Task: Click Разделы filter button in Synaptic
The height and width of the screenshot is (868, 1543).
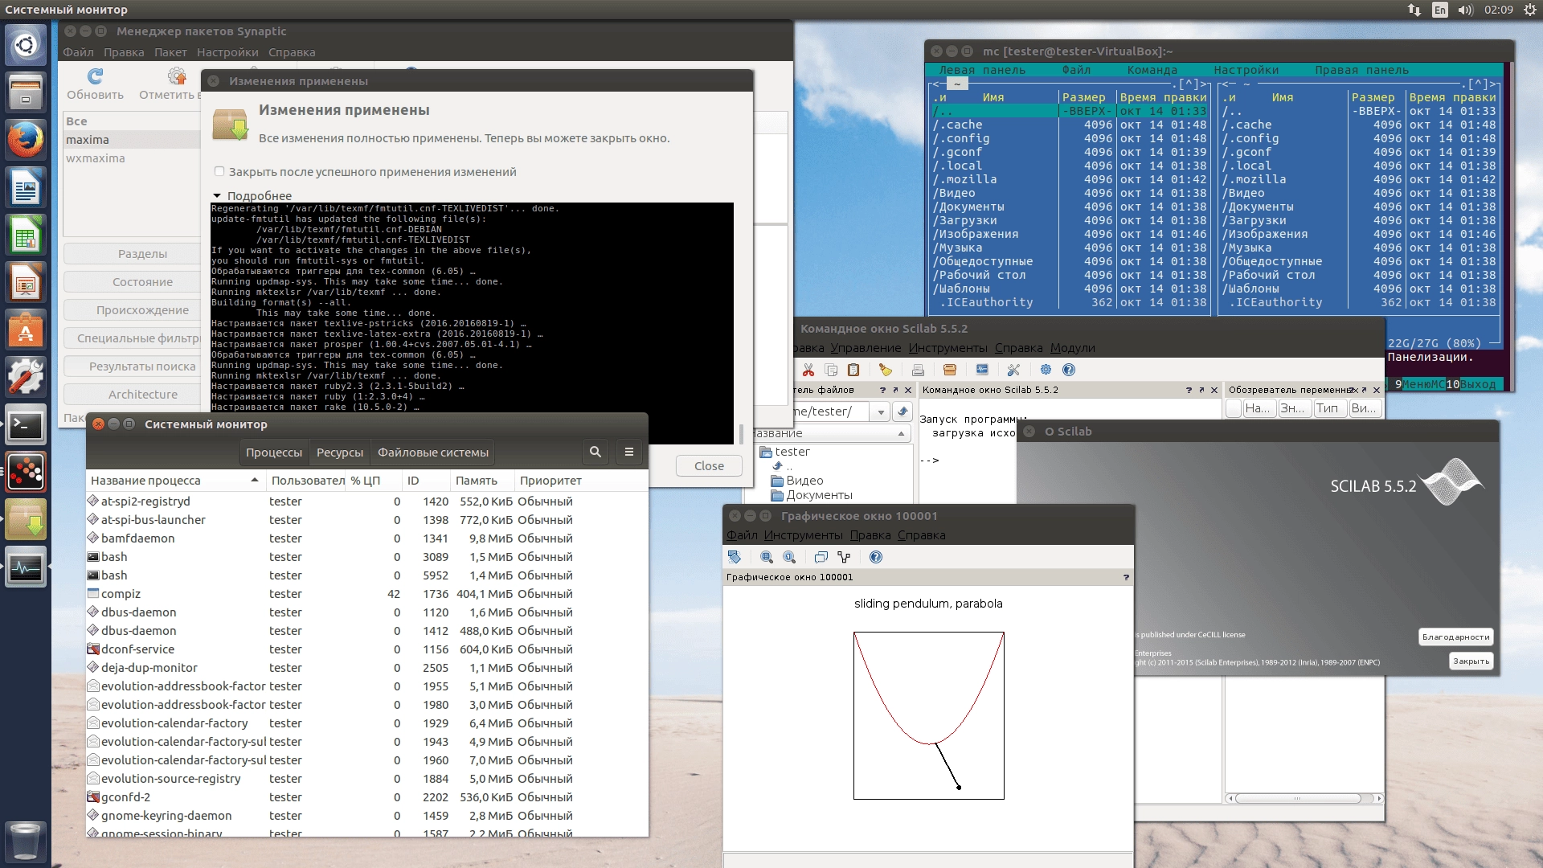Action: tap(133, 254)
